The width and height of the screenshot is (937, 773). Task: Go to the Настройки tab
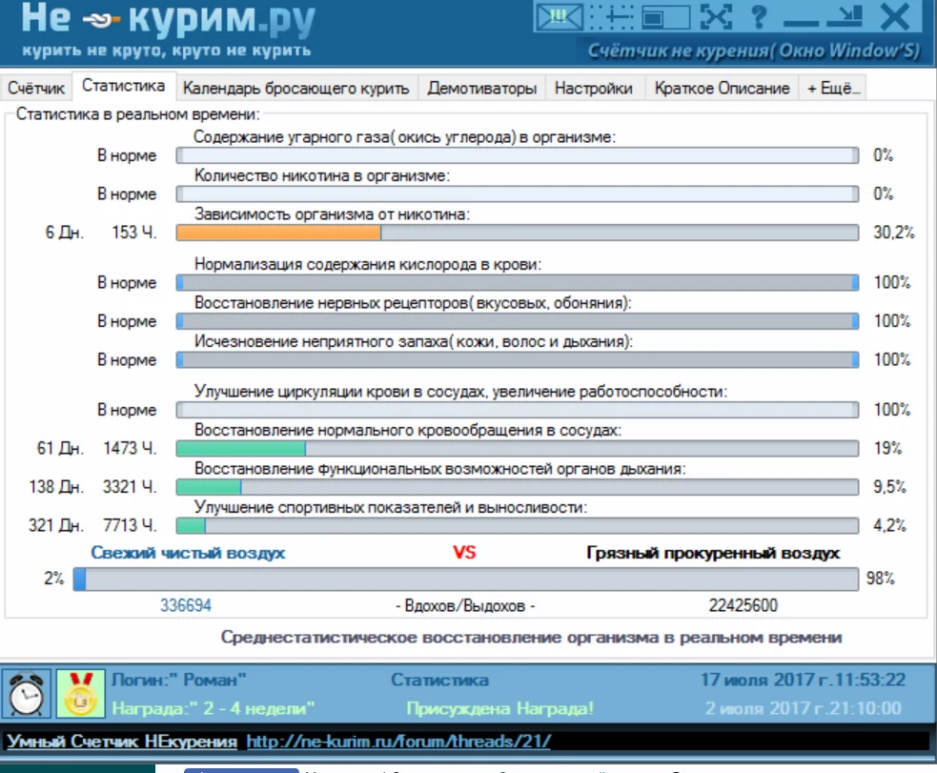coord(593,88)
